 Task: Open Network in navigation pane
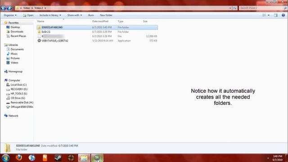13,116
